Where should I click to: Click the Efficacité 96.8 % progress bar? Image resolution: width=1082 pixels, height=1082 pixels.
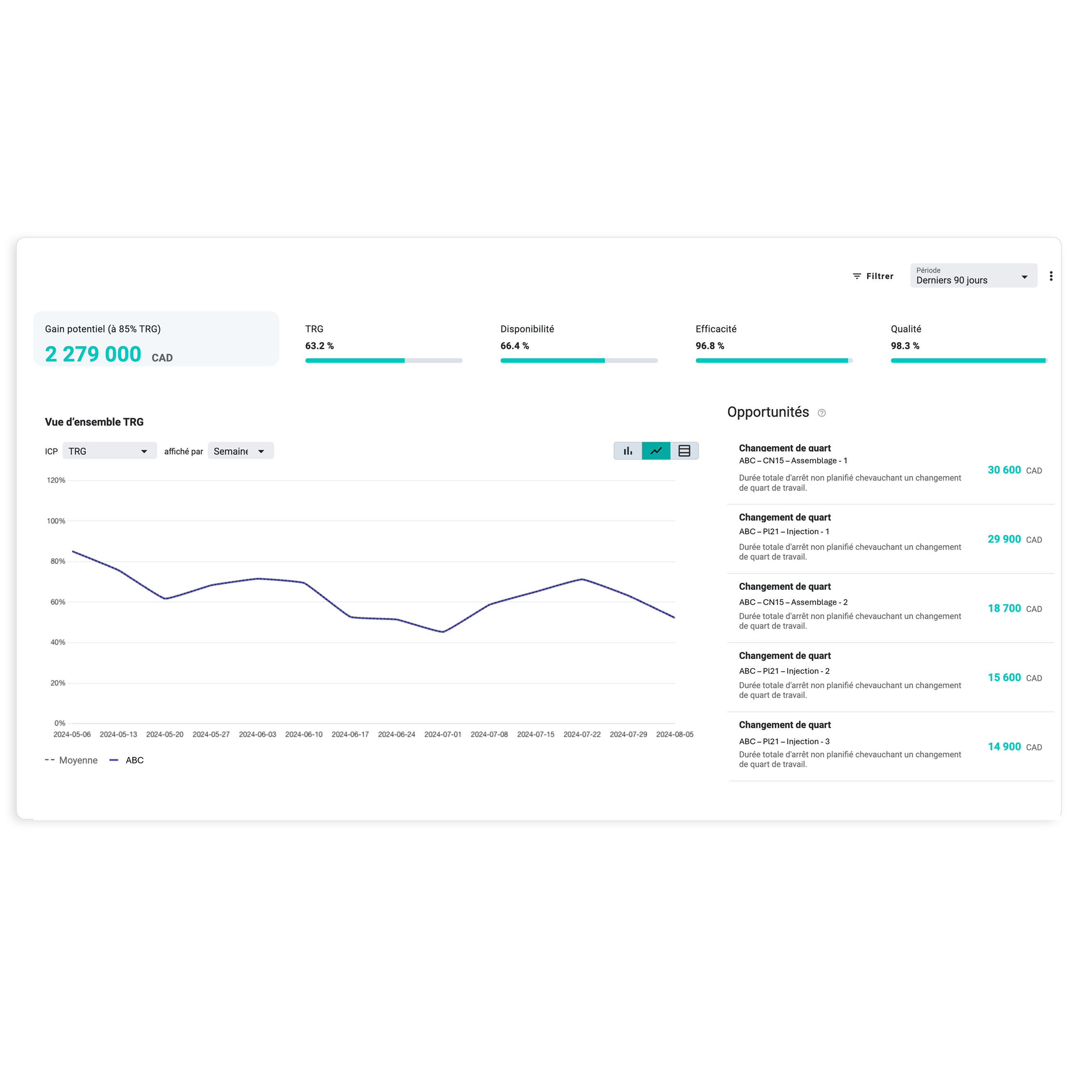tap(774, 361)
